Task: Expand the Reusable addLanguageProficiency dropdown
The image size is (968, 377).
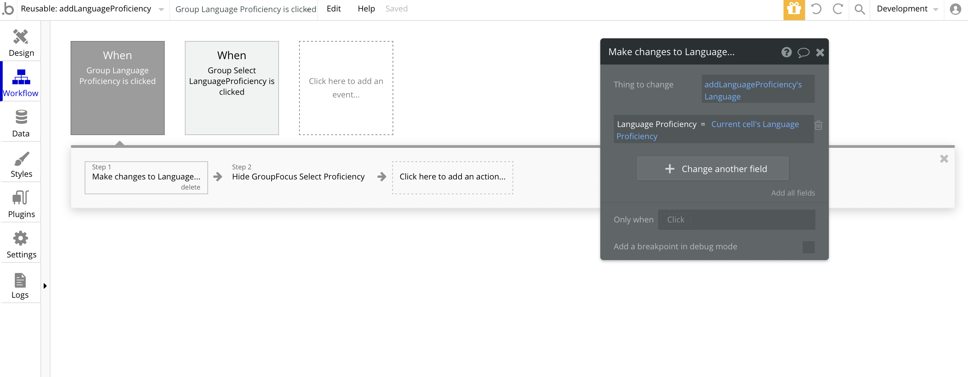Action: pos(161,9)
